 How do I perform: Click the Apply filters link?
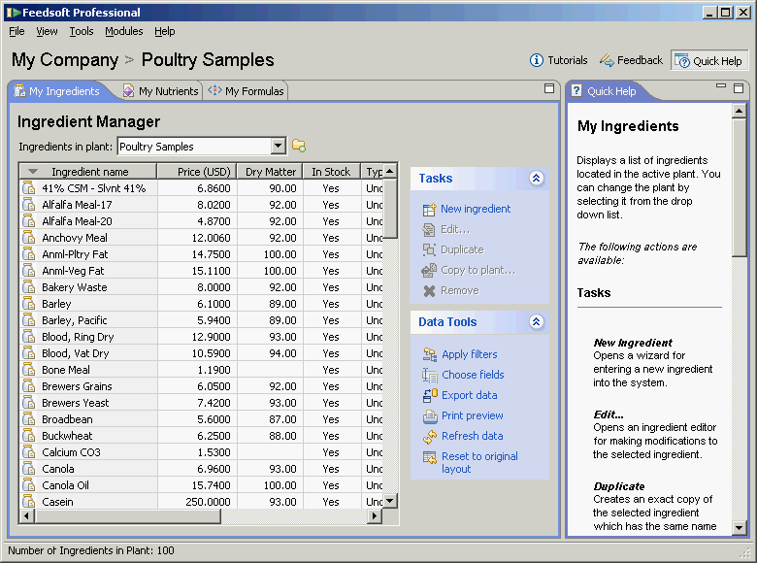pyautogui.click(x=470, y=354)
